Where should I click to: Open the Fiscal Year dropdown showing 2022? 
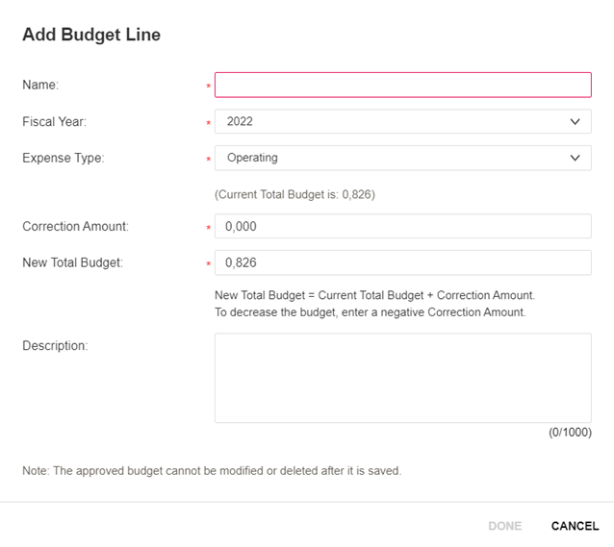coord(402,122)
